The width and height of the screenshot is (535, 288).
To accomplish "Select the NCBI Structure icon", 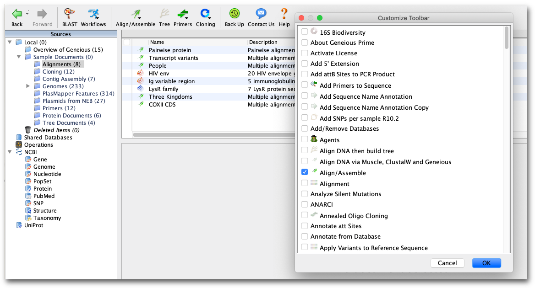I will [28, 210].
